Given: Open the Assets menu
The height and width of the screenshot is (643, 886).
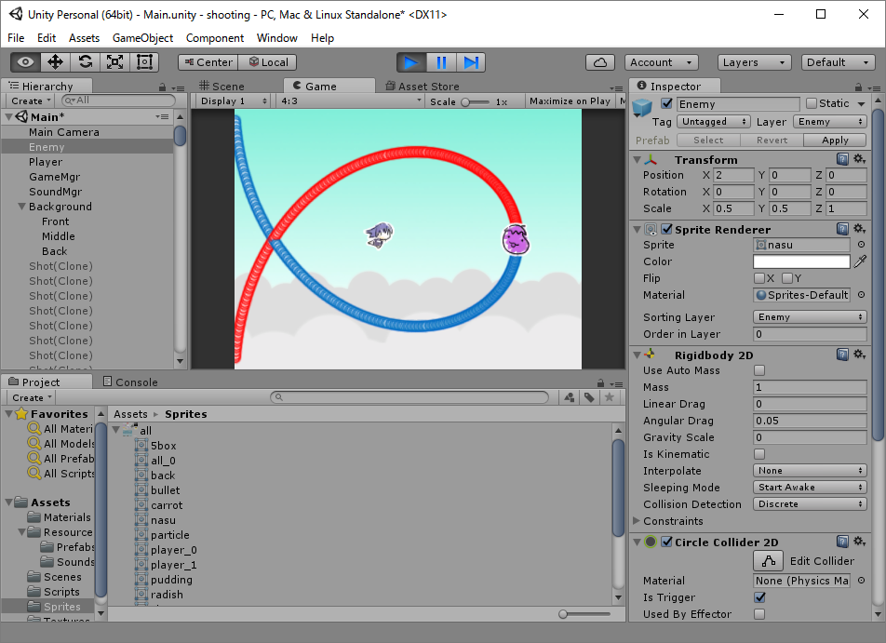Looking at the screenshot, I should pos(84,38).
